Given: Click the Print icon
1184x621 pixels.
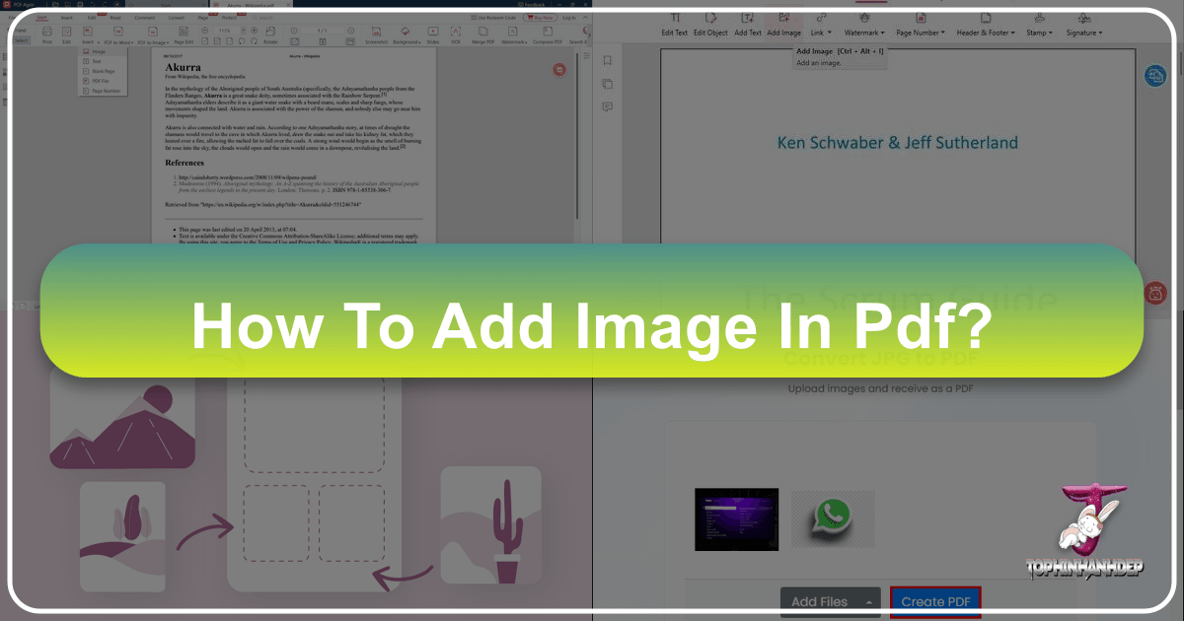Looking at the screenshot, I should point(46,34).
